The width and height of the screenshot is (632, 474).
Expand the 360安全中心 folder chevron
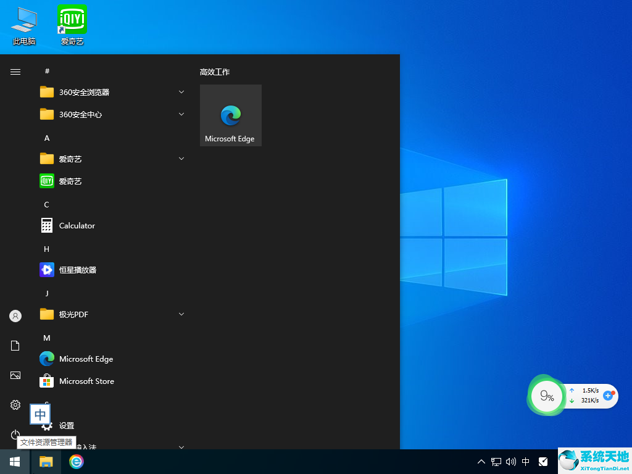pos(181,114)
